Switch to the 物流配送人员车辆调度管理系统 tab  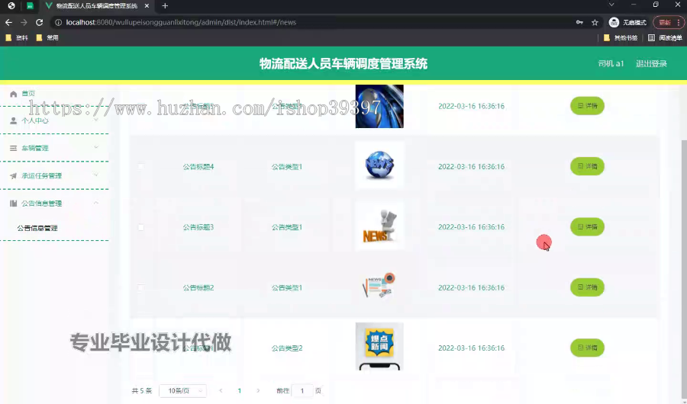coord(96,5)
